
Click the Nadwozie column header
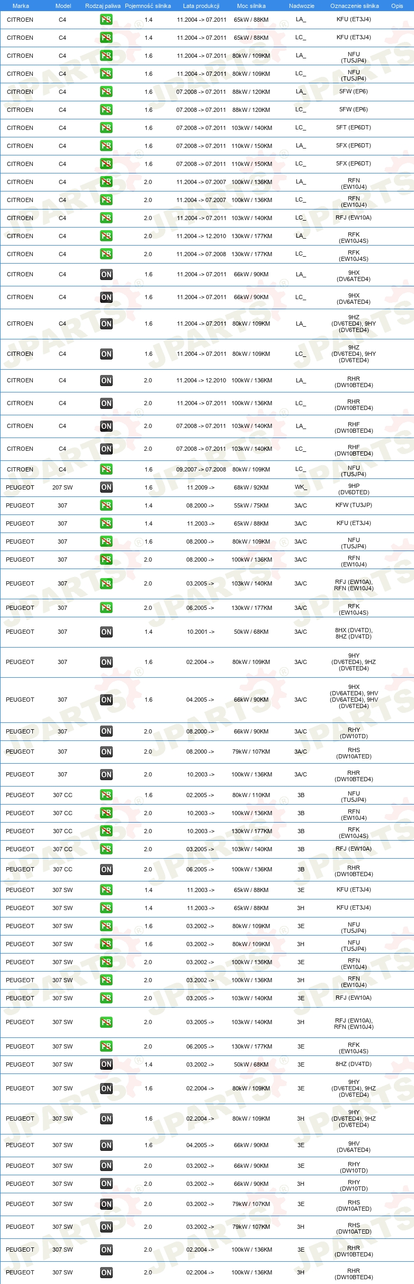click(x=301, y=6)
